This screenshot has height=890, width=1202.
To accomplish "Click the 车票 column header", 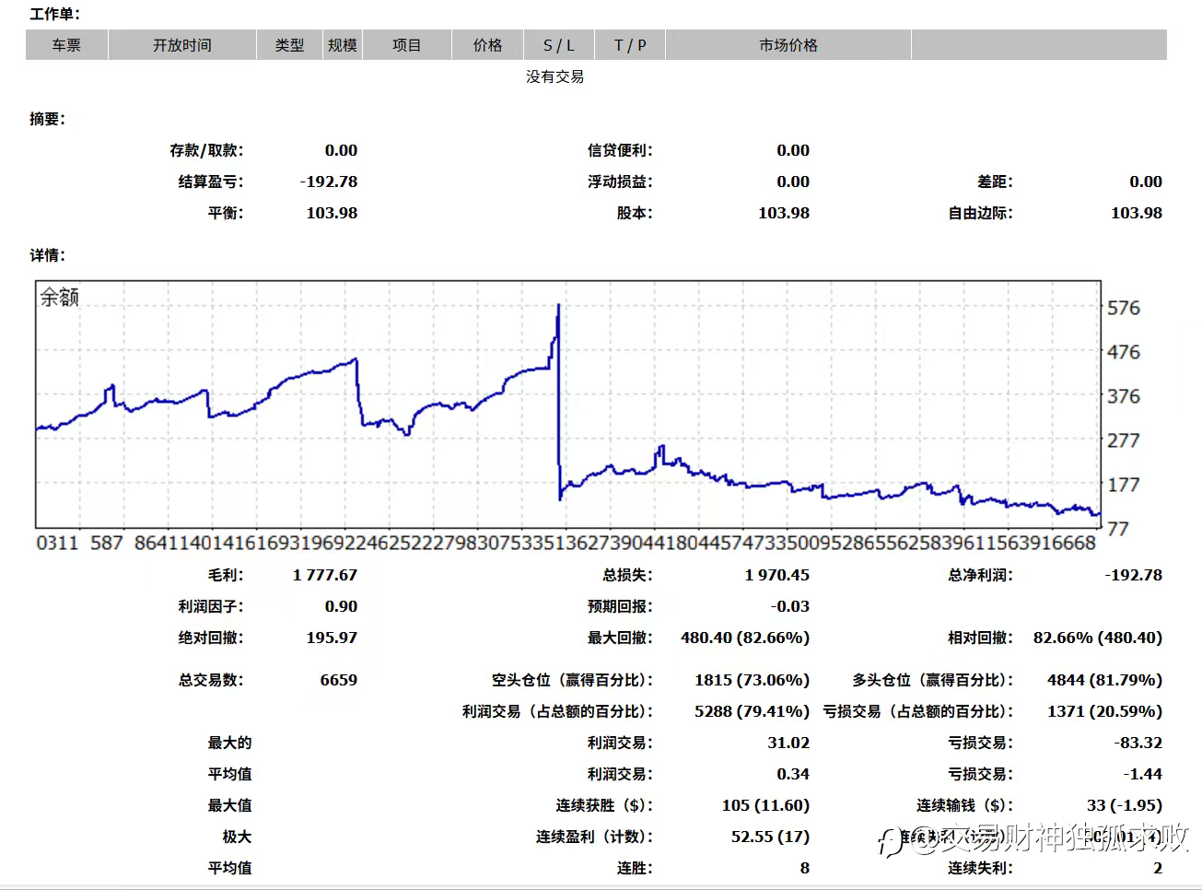I will point(66,45).
